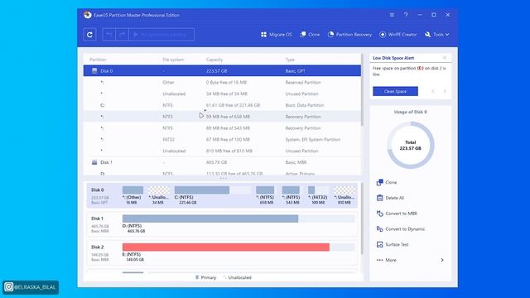Close the Low Disk Space Alert panel
Image resolution: width=530 pixels, height=298 pixels.
[x=445, y=58]
